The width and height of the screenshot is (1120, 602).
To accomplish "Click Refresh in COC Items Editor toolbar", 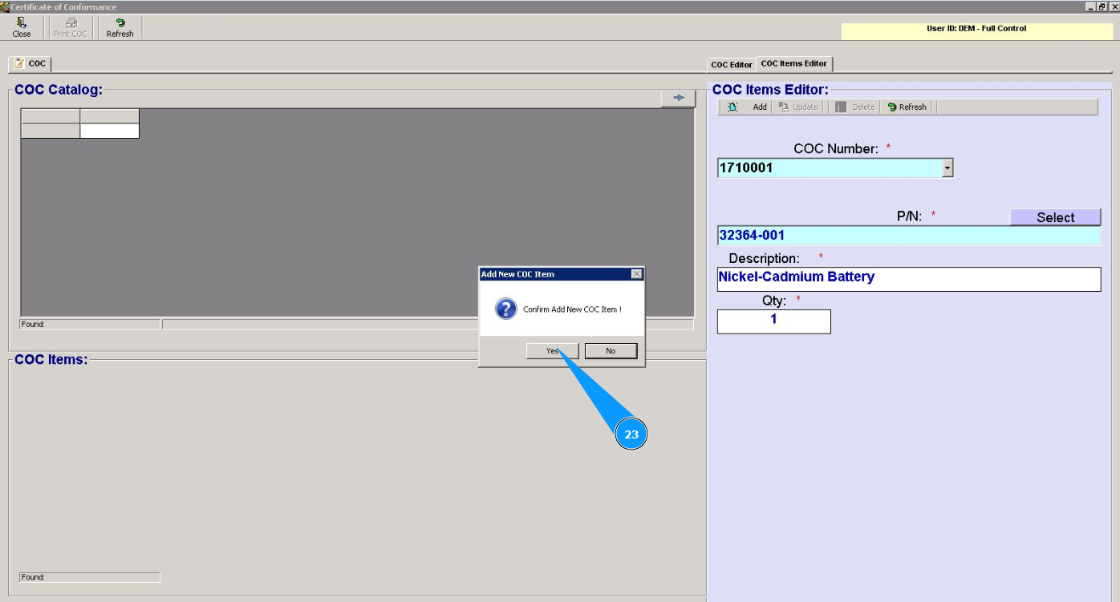I will coord(907,107).
